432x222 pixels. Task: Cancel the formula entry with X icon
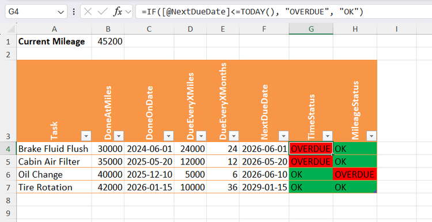[88, 12]
